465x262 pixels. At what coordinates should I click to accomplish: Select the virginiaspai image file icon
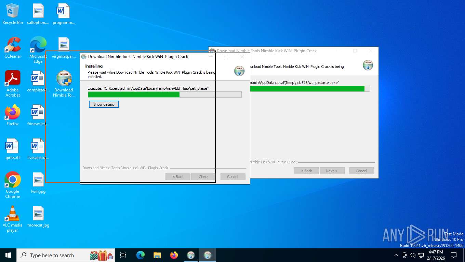pyautogui.click(x=64, y=48)
